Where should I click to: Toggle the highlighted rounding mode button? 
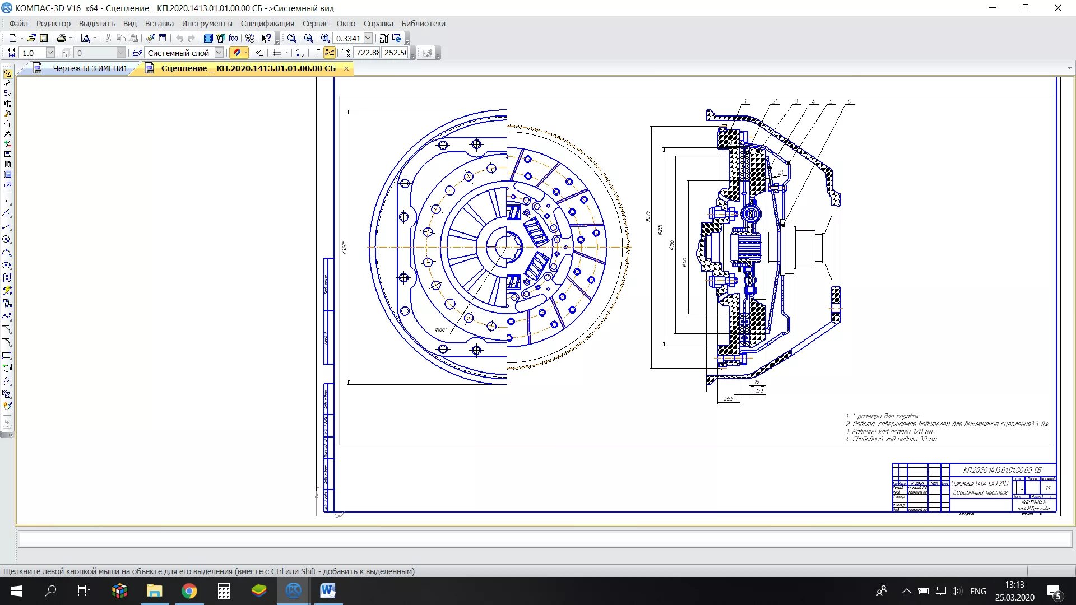coord(330,53)
